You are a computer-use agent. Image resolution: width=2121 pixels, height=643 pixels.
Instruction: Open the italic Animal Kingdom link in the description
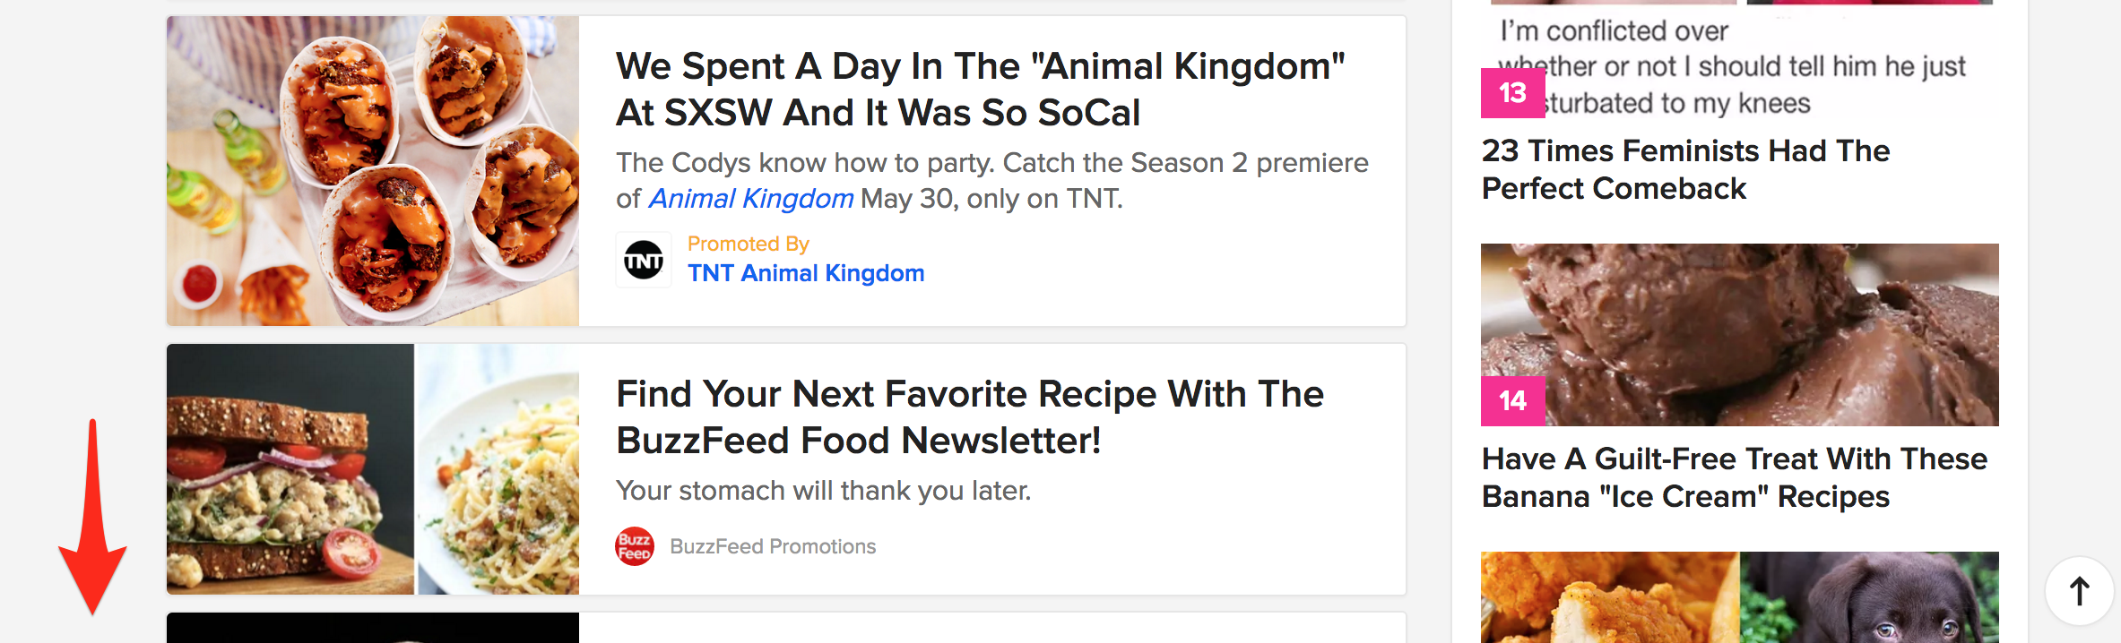click(751, 198)
